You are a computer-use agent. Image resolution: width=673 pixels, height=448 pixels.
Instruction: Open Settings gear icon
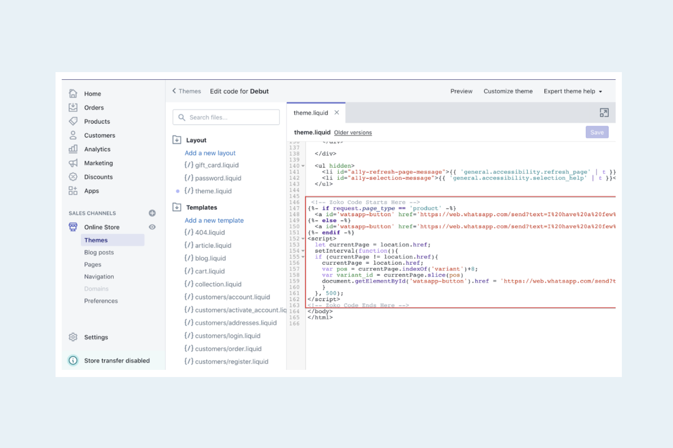73,337
